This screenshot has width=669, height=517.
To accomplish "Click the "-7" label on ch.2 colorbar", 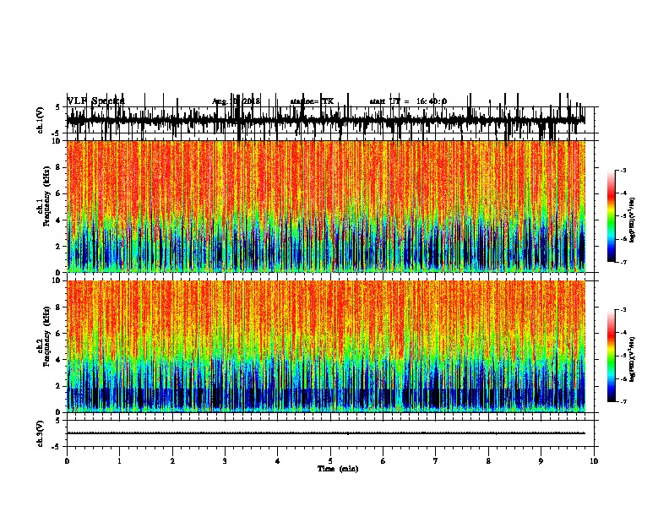I will pyautogui.click(x=623, y=401).
